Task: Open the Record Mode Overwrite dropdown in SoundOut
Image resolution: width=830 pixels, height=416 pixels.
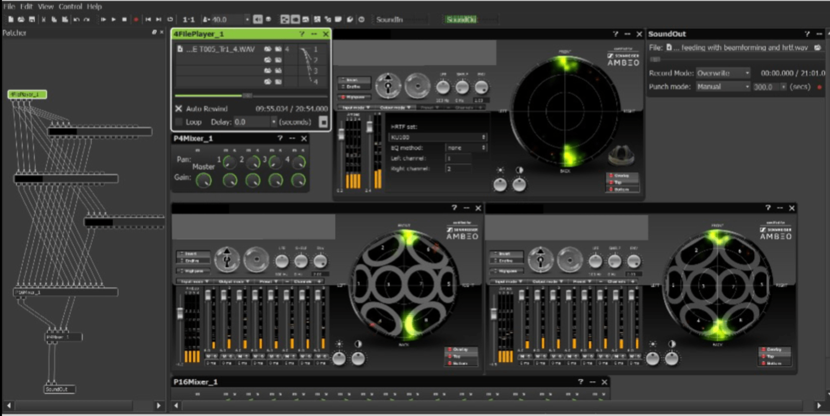Action: coord(723,73)
